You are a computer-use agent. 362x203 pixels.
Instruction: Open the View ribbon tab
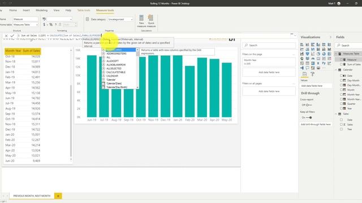pos(57,10)
